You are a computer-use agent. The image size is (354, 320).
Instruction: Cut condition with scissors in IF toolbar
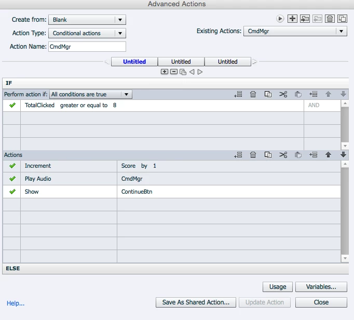(283, 94)
